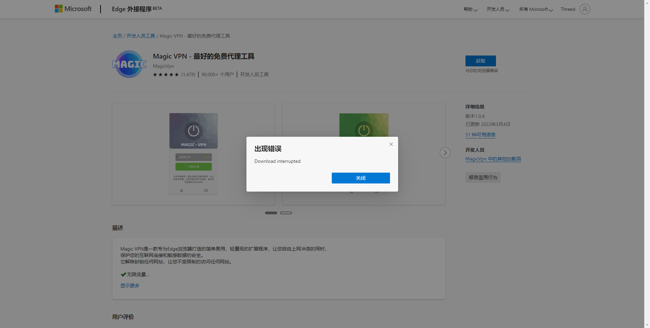Open the 开发人员工具 breadcrumb link
This screenshot has width=650, height=328.
click(141, 36)
